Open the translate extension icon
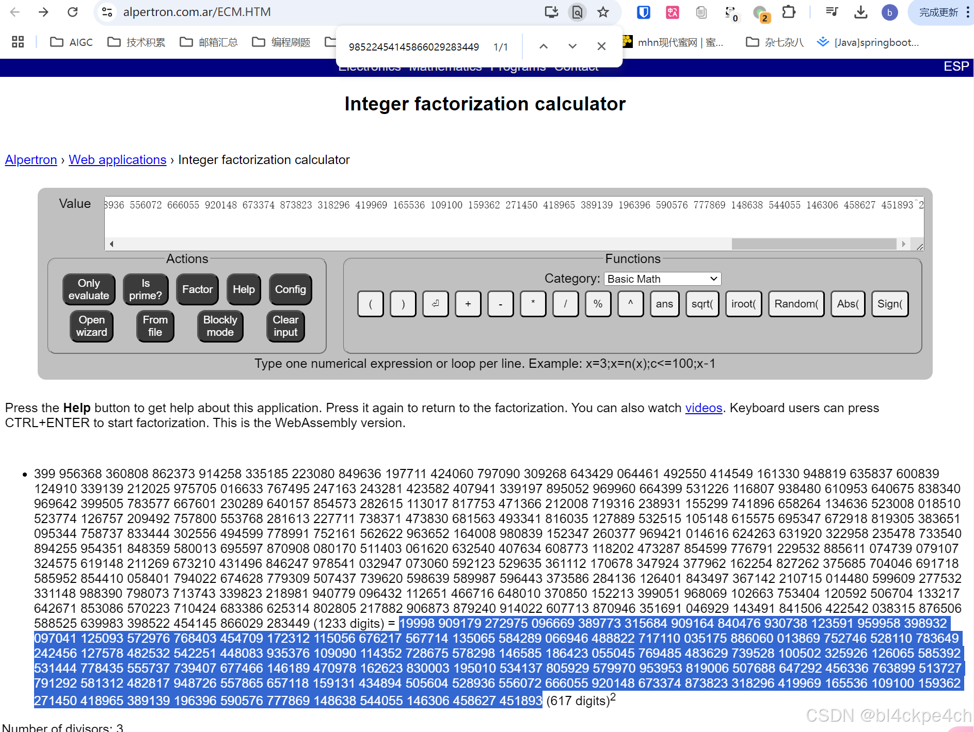Viewport: 974px width, 732px height. pyautogui.click(x=672, y=12)
